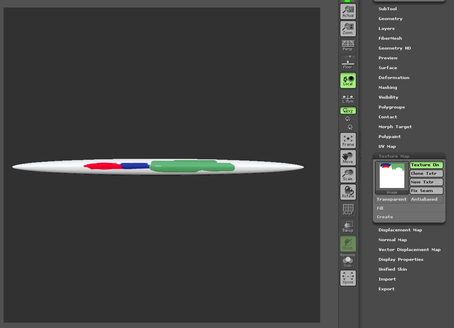The width and height of the screenshot is (454, 328).
Task: Expand the Create subsection
Action: (x=409, y=217)
